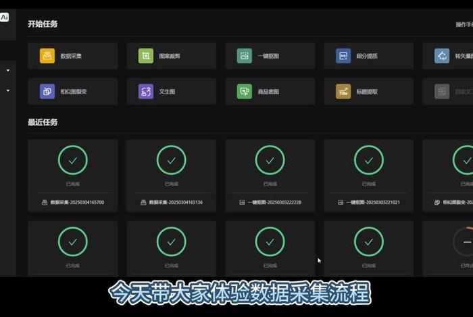This screenshot has width=473, height=317.
Task: Click the green checkmark of task 一键抠图-20250303221021
Action: (x=369, y=160)
